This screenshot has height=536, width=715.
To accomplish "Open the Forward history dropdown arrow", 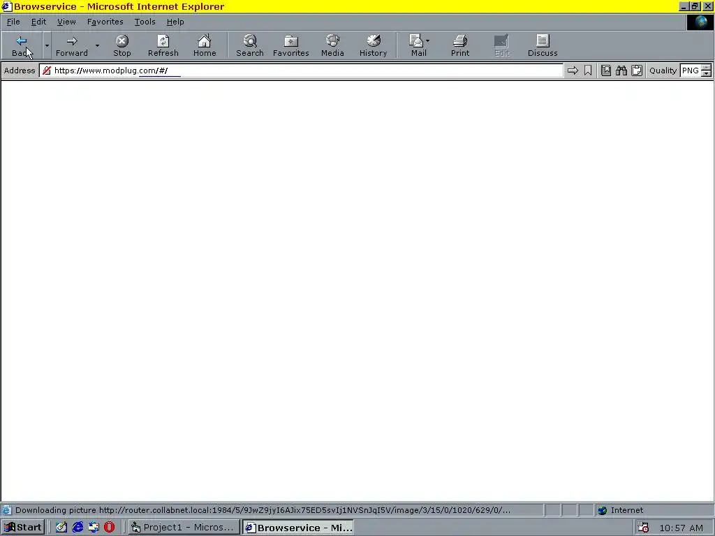I will click(x=96, y=45).
